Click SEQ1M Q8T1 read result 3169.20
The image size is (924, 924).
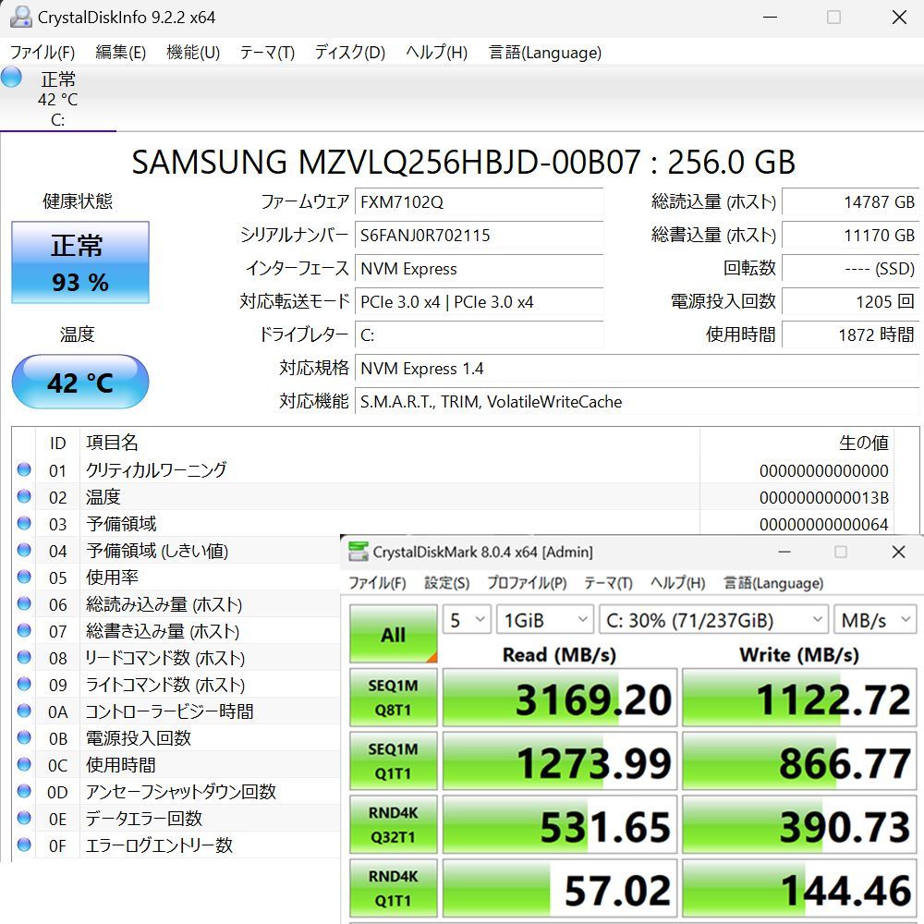point(560,698)
